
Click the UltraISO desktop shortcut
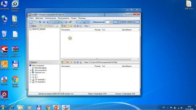pyautogui.click(x=4, y=80)
